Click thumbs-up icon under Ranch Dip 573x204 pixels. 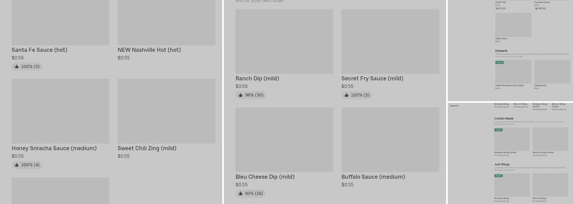241,95
